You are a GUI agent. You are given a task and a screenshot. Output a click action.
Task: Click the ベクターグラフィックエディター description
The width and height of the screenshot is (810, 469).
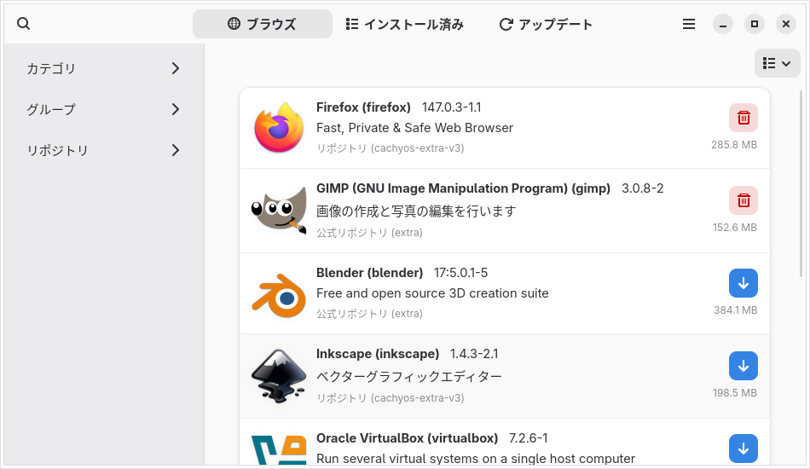pyautogui.click(x=409, y=376)
